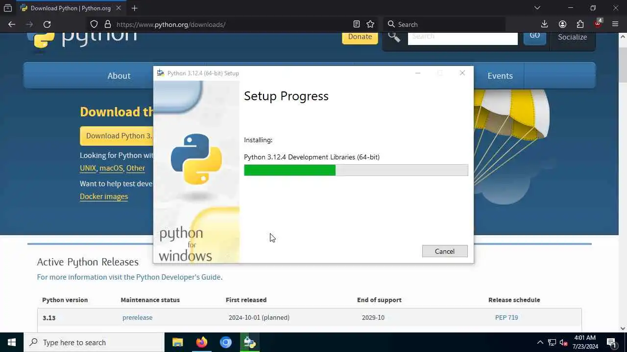
Task: Open the Firefox account icon
Action: pyautogui.click(x=562, y=24)
